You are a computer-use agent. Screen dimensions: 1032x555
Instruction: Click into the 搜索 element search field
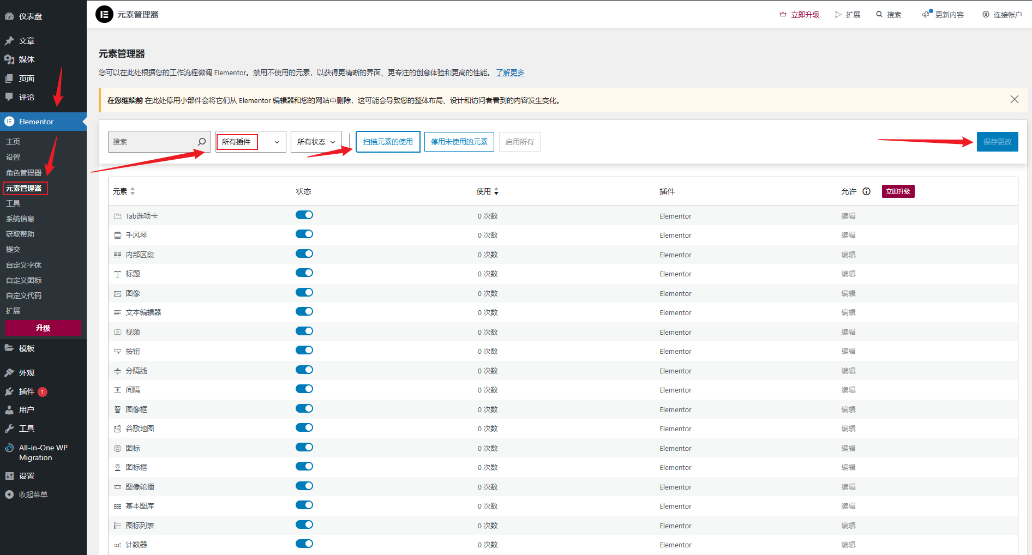153,142
